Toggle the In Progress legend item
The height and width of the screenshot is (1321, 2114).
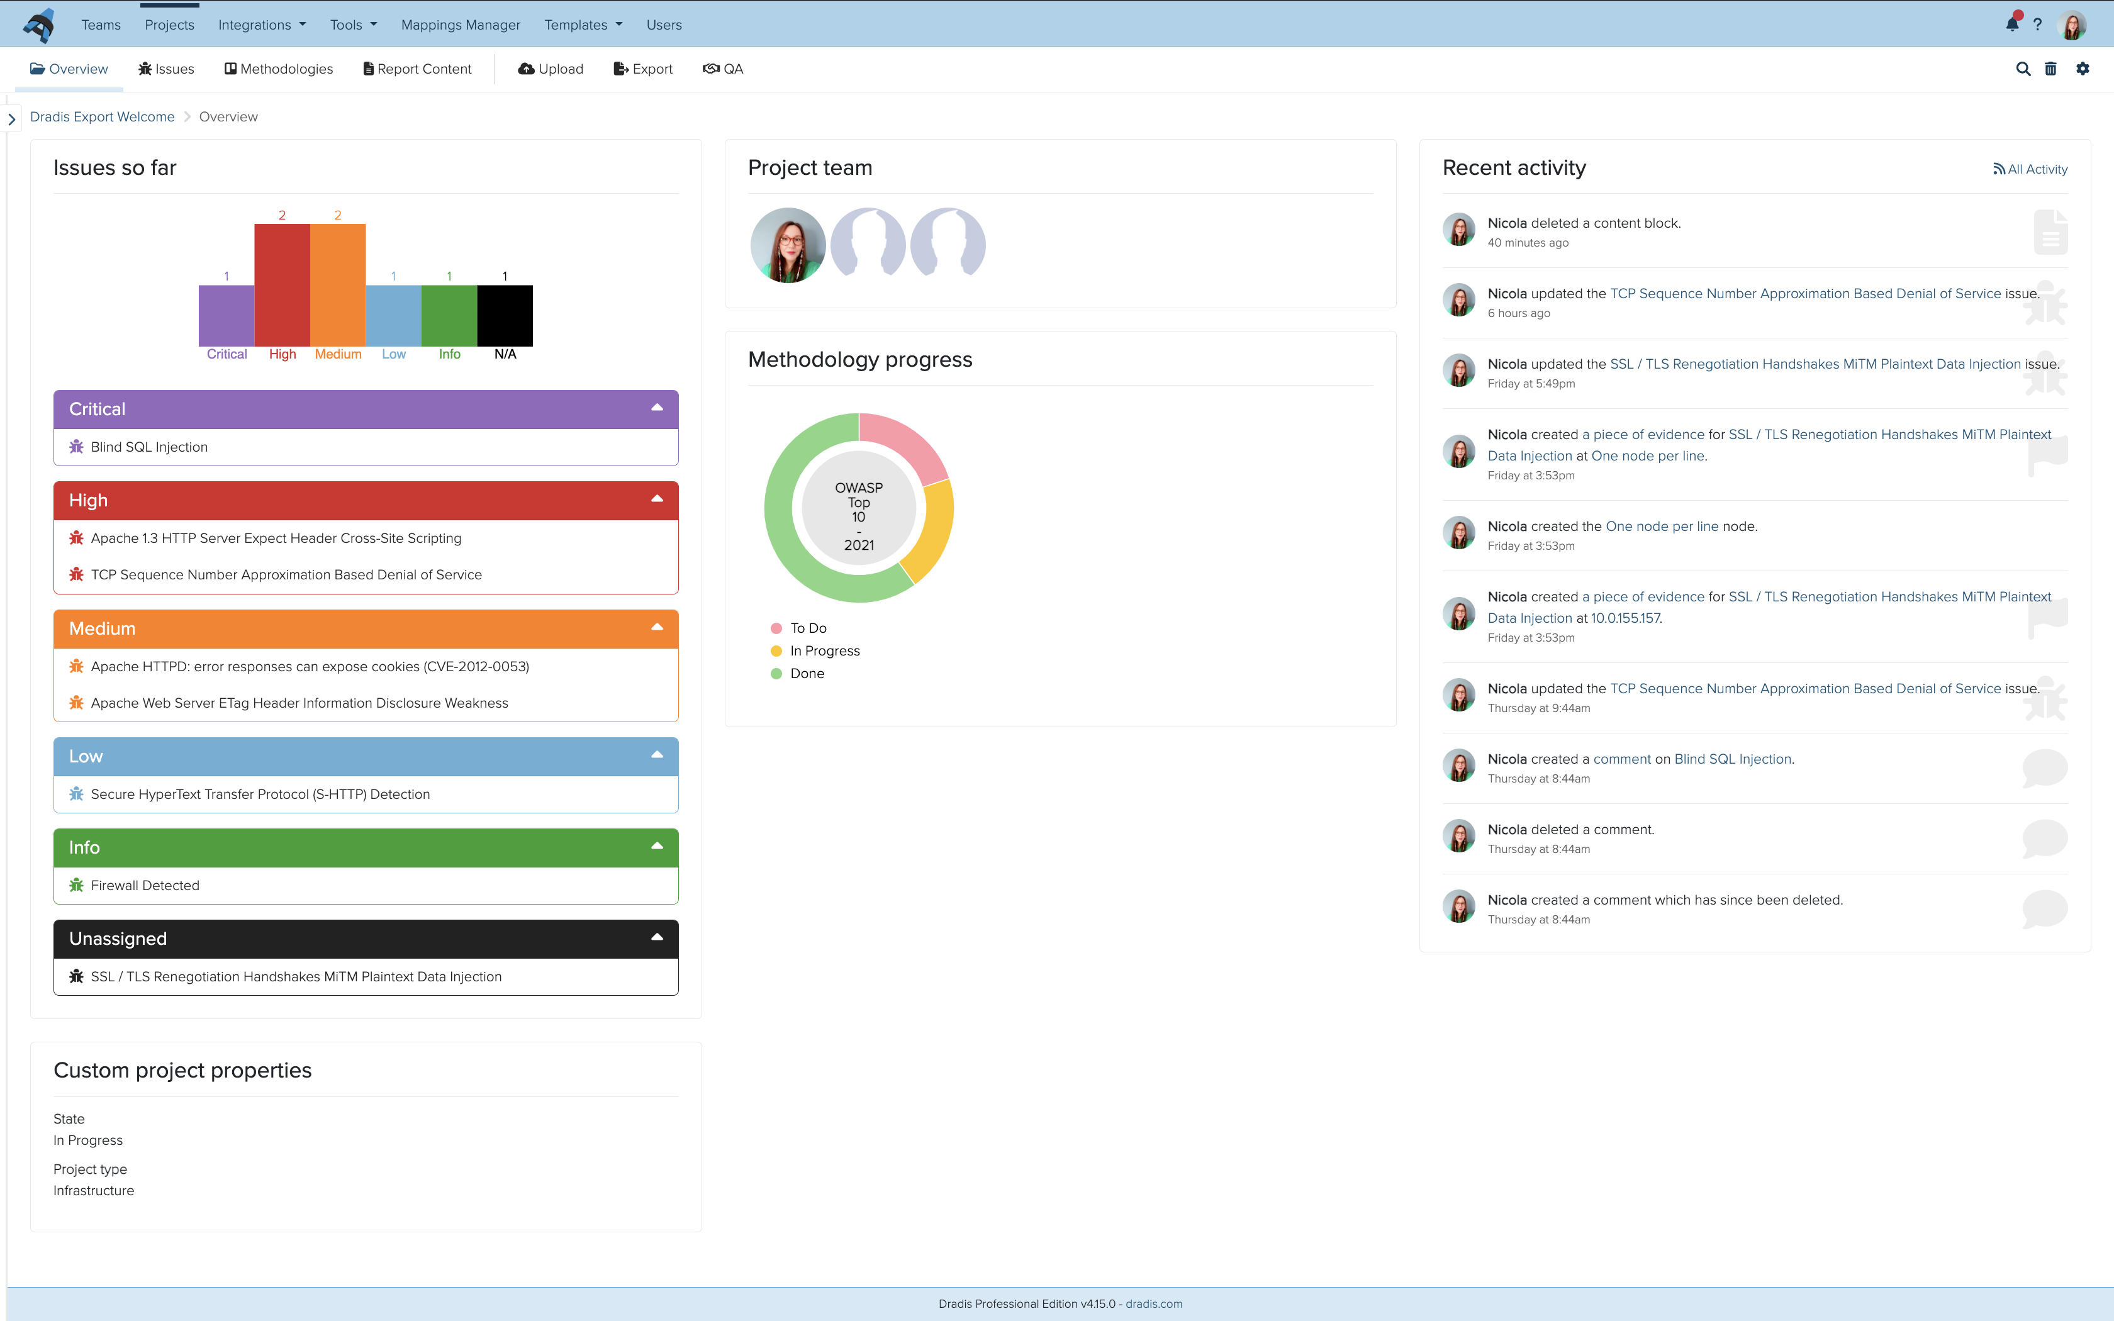[815, 651]
